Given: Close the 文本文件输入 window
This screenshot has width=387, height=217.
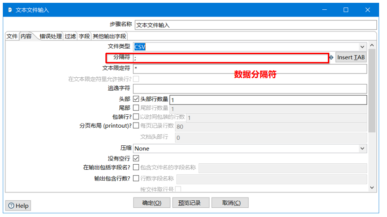Looking at the screenshot, I should click(x=368, y=10).
